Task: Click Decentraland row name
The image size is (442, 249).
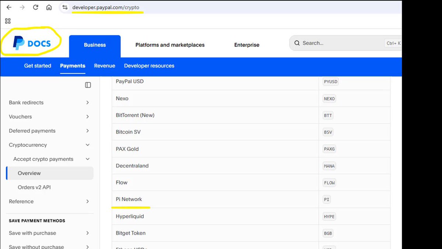Action: click(132, 166)
